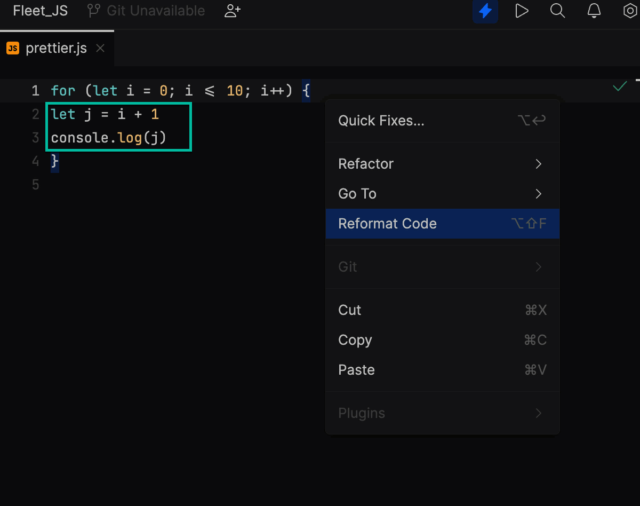This screenshot has width=640, height=506.
Task: Click the Add Collaborator icon
Action: coord(231,11)
